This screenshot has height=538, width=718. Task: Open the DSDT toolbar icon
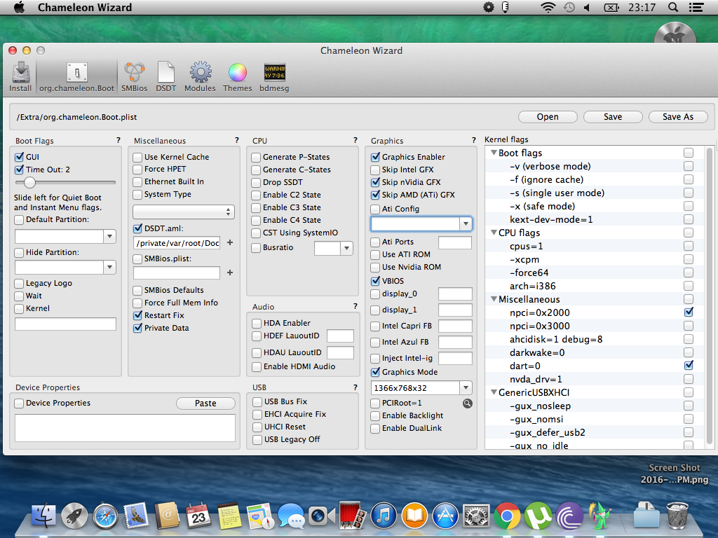pyautogui.click(x=166, y=76)
